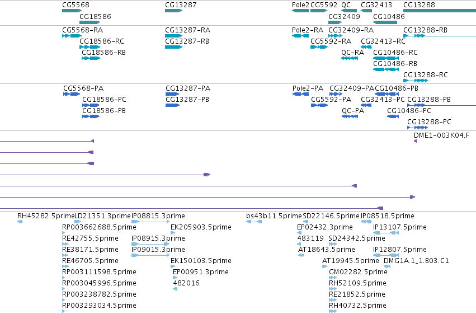Select protein CG32409-PA

point(336,94)
